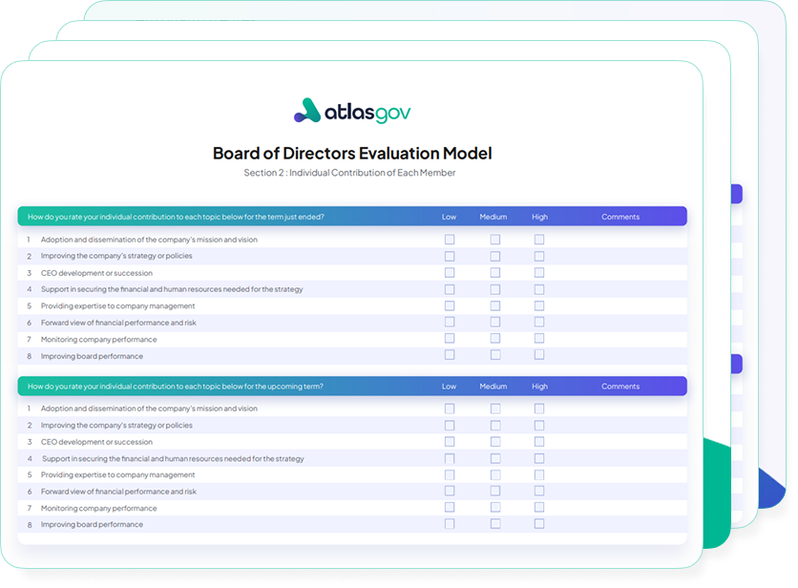Image resolution: width=798 pixels, height=588 pixels.
Task: Click the 'term just ended' question header
Action: point(176,217)
